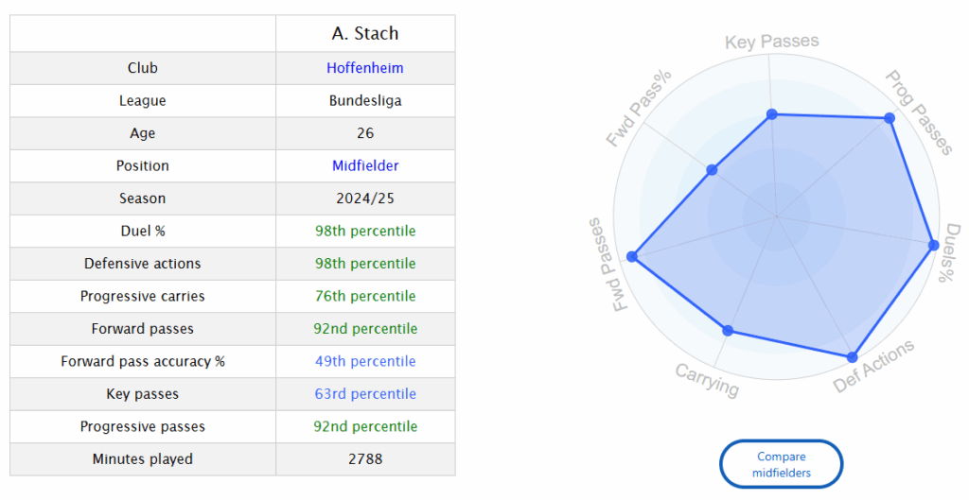This screenshot has height=500, width=969.
Task: Click the Defensive actions 98th percentile value
Action: (x=365, y=264)
